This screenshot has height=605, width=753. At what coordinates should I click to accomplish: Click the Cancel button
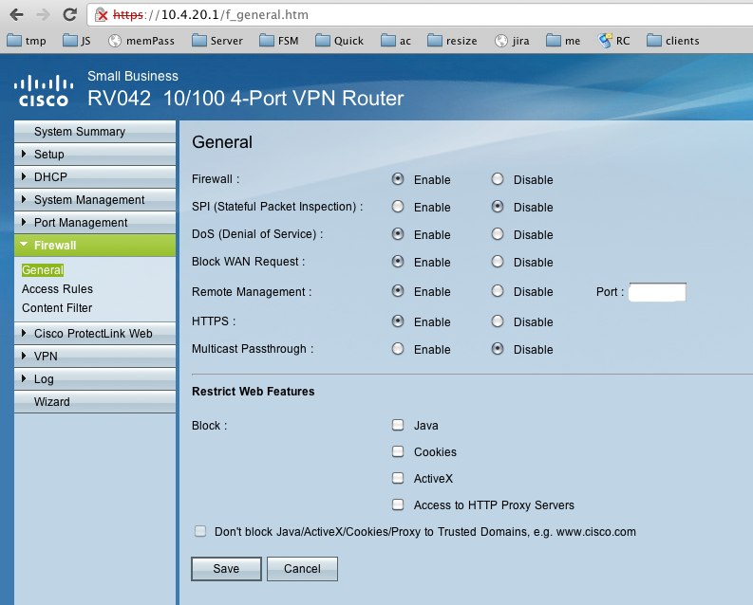pos(302,569)
